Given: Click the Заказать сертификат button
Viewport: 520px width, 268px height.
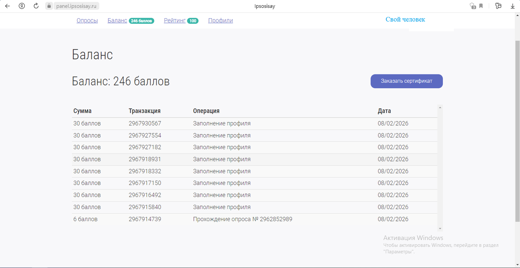Looking at the screenshot, I should (x=406, y=81).
